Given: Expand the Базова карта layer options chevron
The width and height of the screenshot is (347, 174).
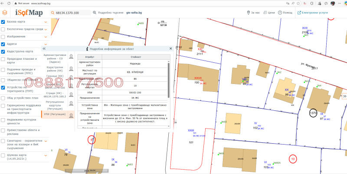Looking at the screenshot, I should point(46,22).
